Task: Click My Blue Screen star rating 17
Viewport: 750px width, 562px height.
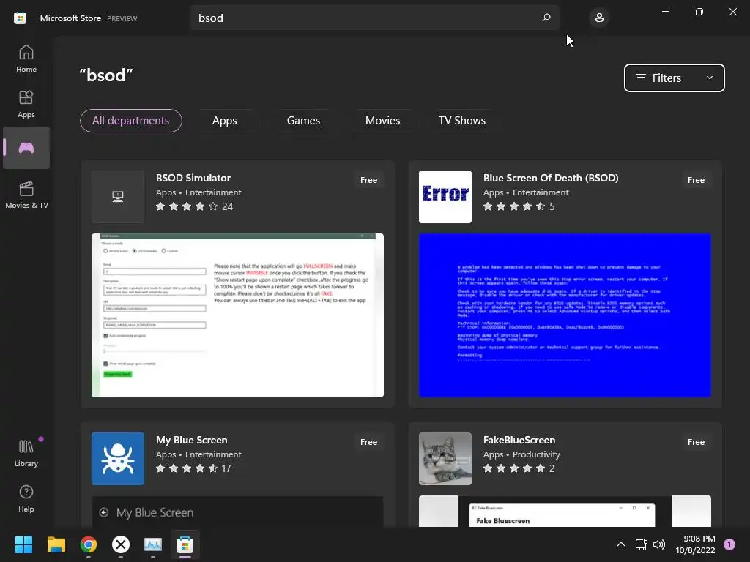Action: coord(193,468)
